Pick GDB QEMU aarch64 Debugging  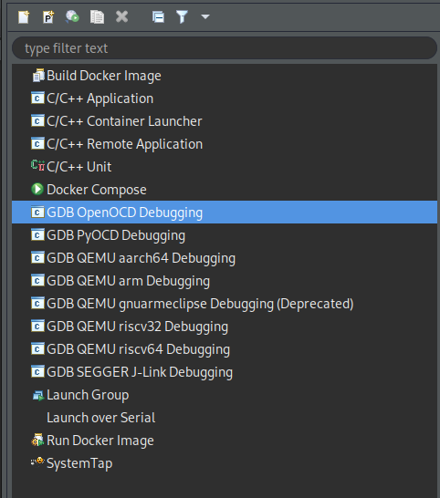tap(141, 258)
